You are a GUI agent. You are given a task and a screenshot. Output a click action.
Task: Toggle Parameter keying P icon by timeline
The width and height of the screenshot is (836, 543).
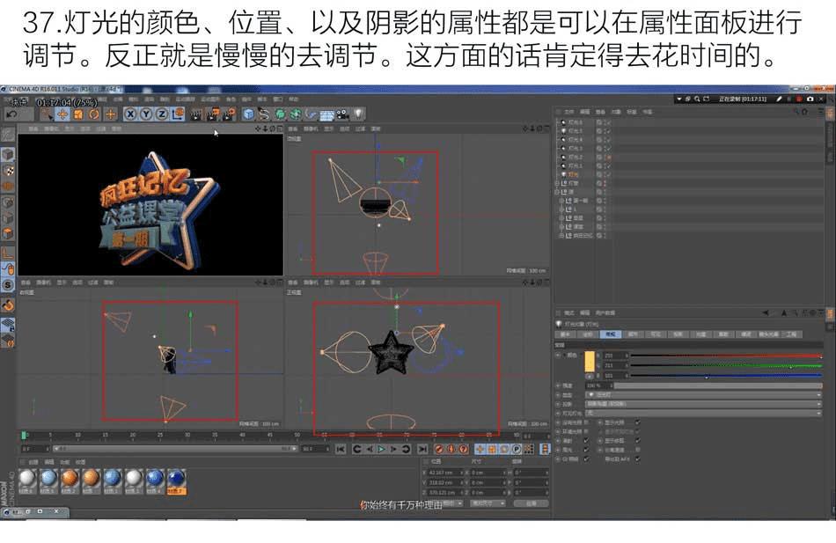516,449
